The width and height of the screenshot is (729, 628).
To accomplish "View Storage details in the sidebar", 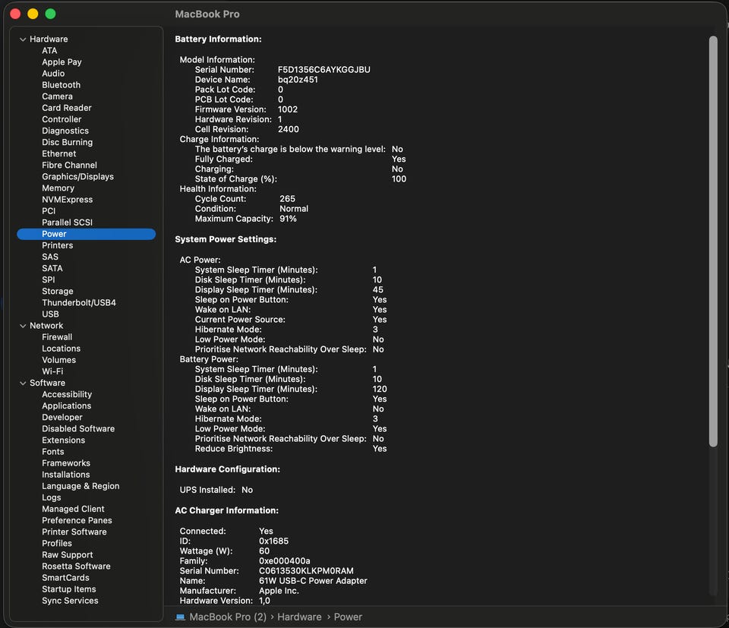I will pos(58,292).
